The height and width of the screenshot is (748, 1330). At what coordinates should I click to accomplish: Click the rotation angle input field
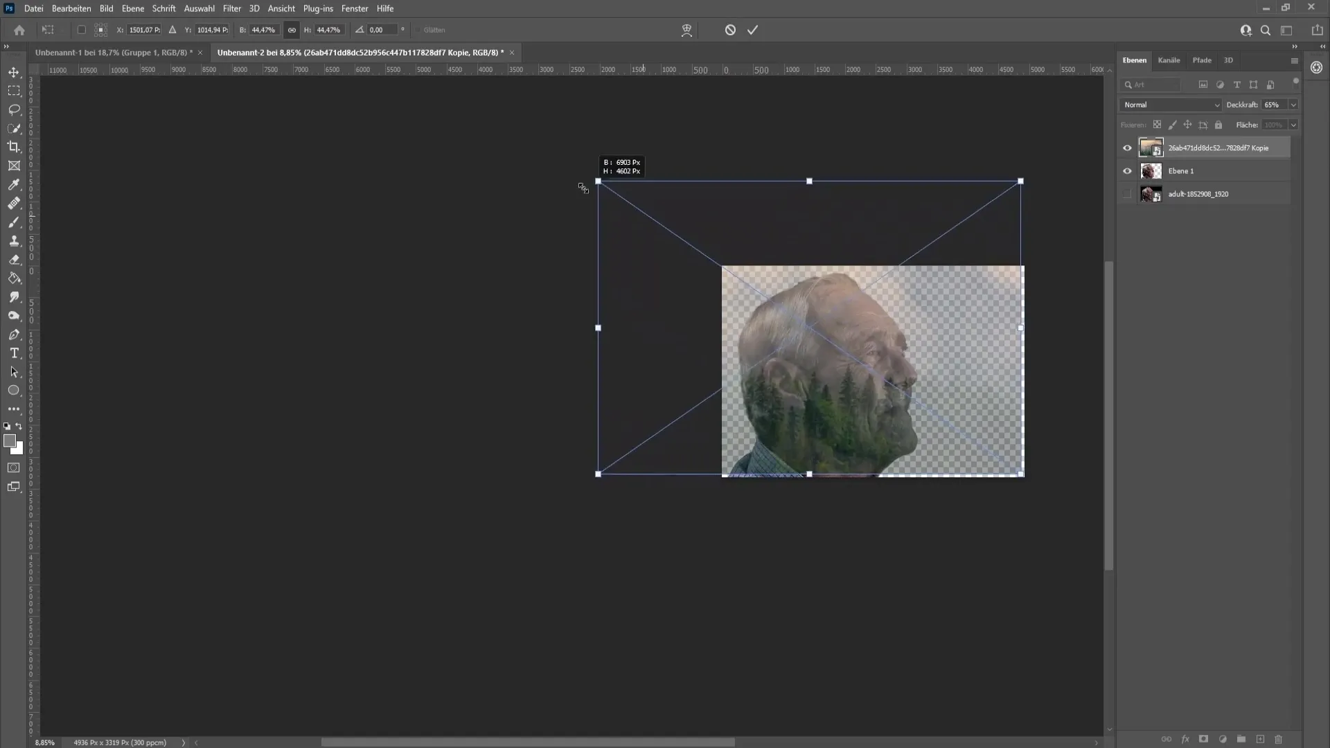click(x=382, y=30)
